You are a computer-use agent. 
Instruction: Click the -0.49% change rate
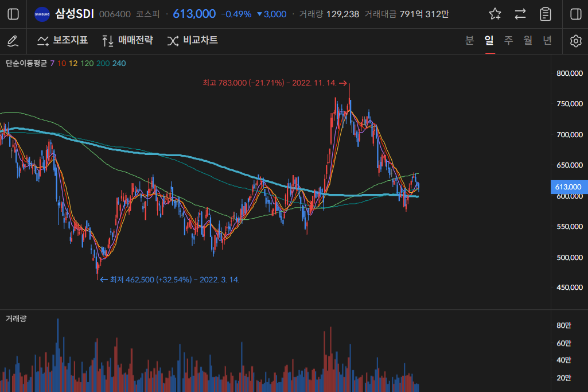coord(236,14)
